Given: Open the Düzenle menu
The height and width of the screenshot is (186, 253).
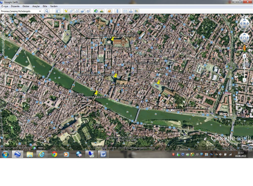Looking at the screenshot, I should point(15,6).
